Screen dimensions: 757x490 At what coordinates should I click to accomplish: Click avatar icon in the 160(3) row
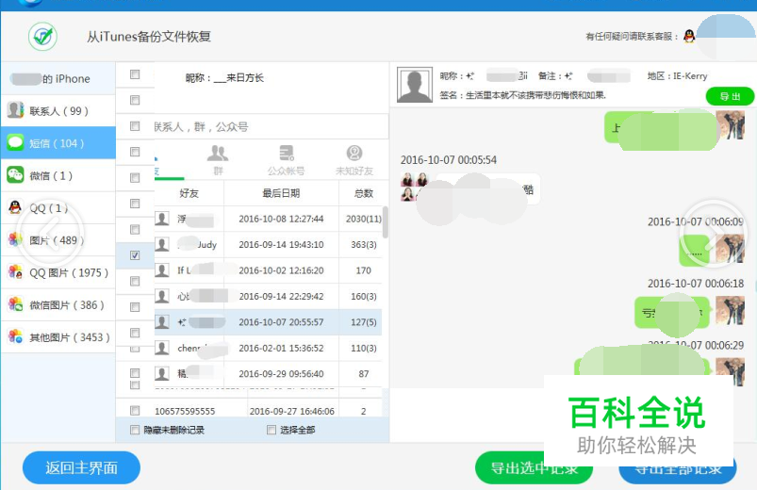click(162, 296)
